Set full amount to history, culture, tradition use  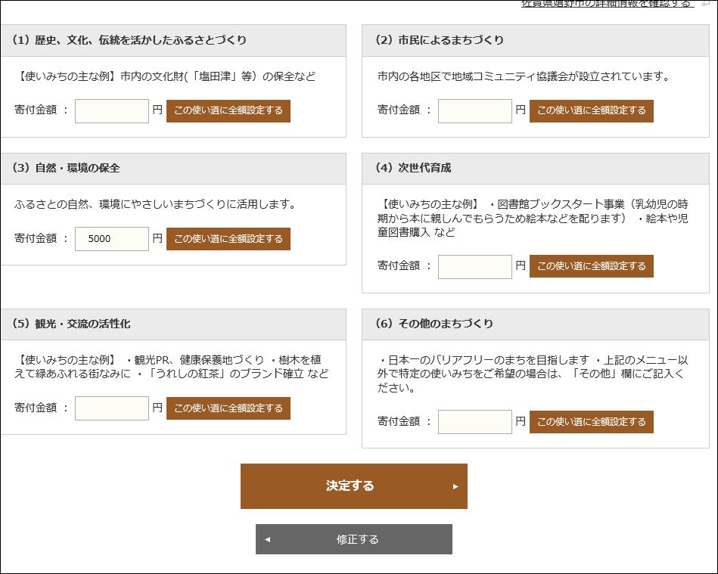tap(228, 110)
